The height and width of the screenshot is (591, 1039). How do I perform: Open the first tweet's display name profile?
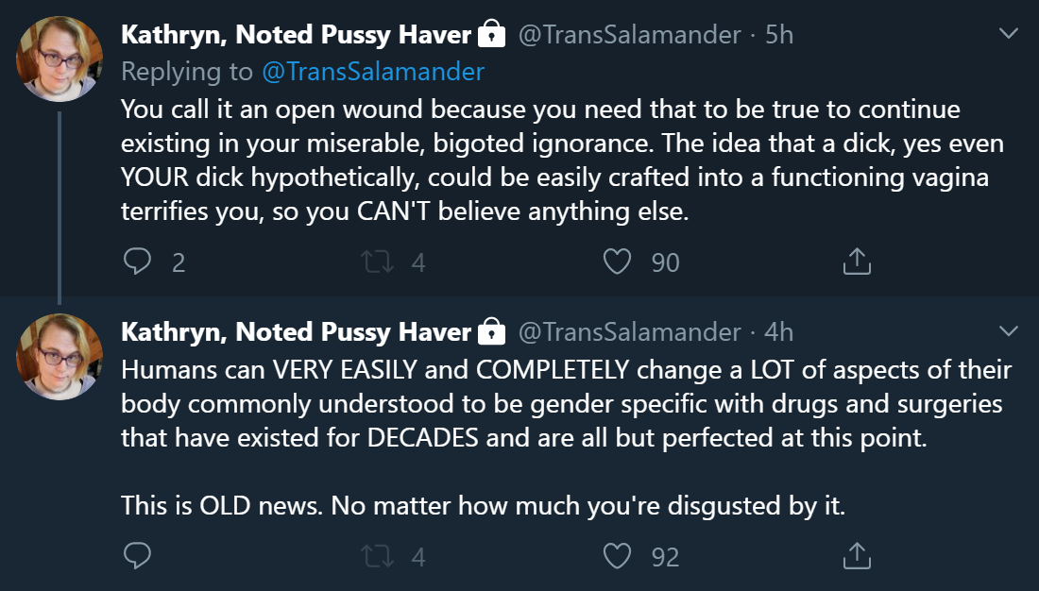[296, 36]
